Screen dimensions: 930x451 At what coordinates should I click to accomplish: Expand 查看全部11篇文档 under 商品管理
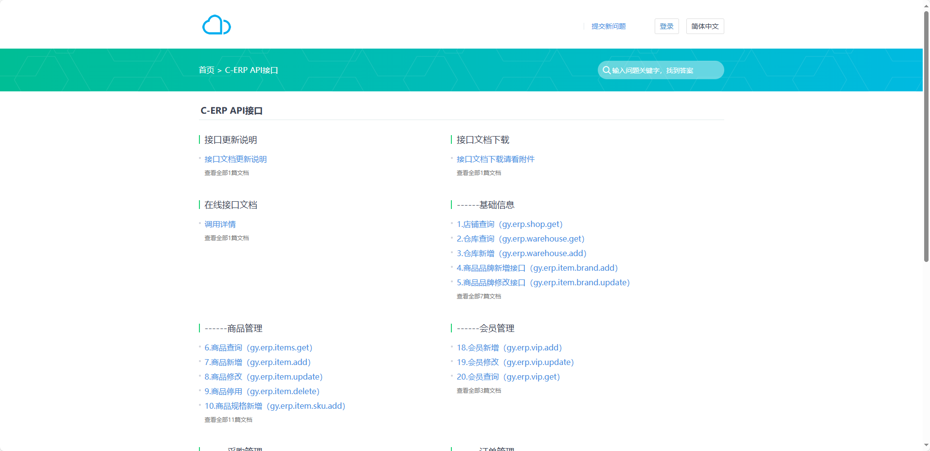(x=228, y=420)
